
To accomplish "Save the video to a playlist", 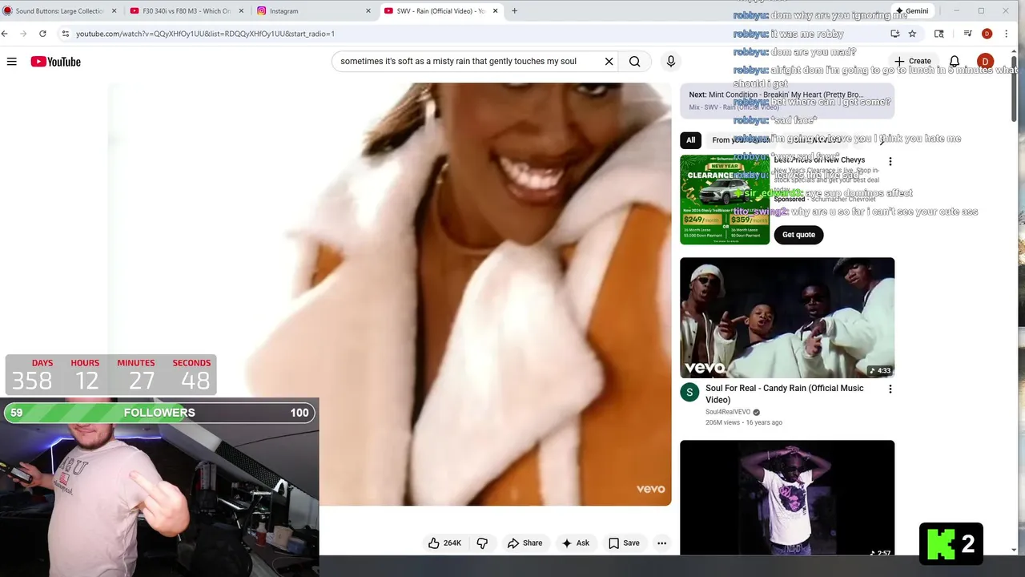I will tap(624, 543).
